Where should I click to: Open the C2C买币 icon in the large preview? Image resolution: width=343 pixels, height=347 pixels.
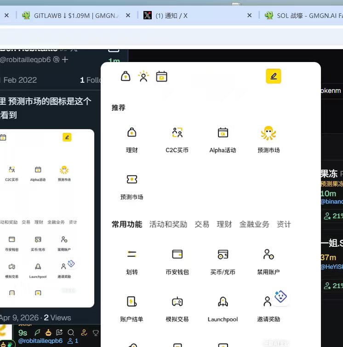177,132
